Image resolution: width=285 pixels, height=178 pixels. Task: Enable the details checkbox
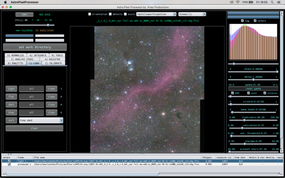point(110,14)
